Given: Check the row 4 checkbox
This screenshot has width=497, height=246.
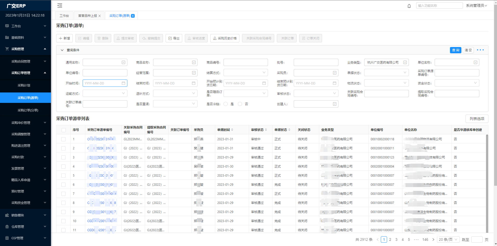Looking at the screenshot, I should [x=63, y=167].
